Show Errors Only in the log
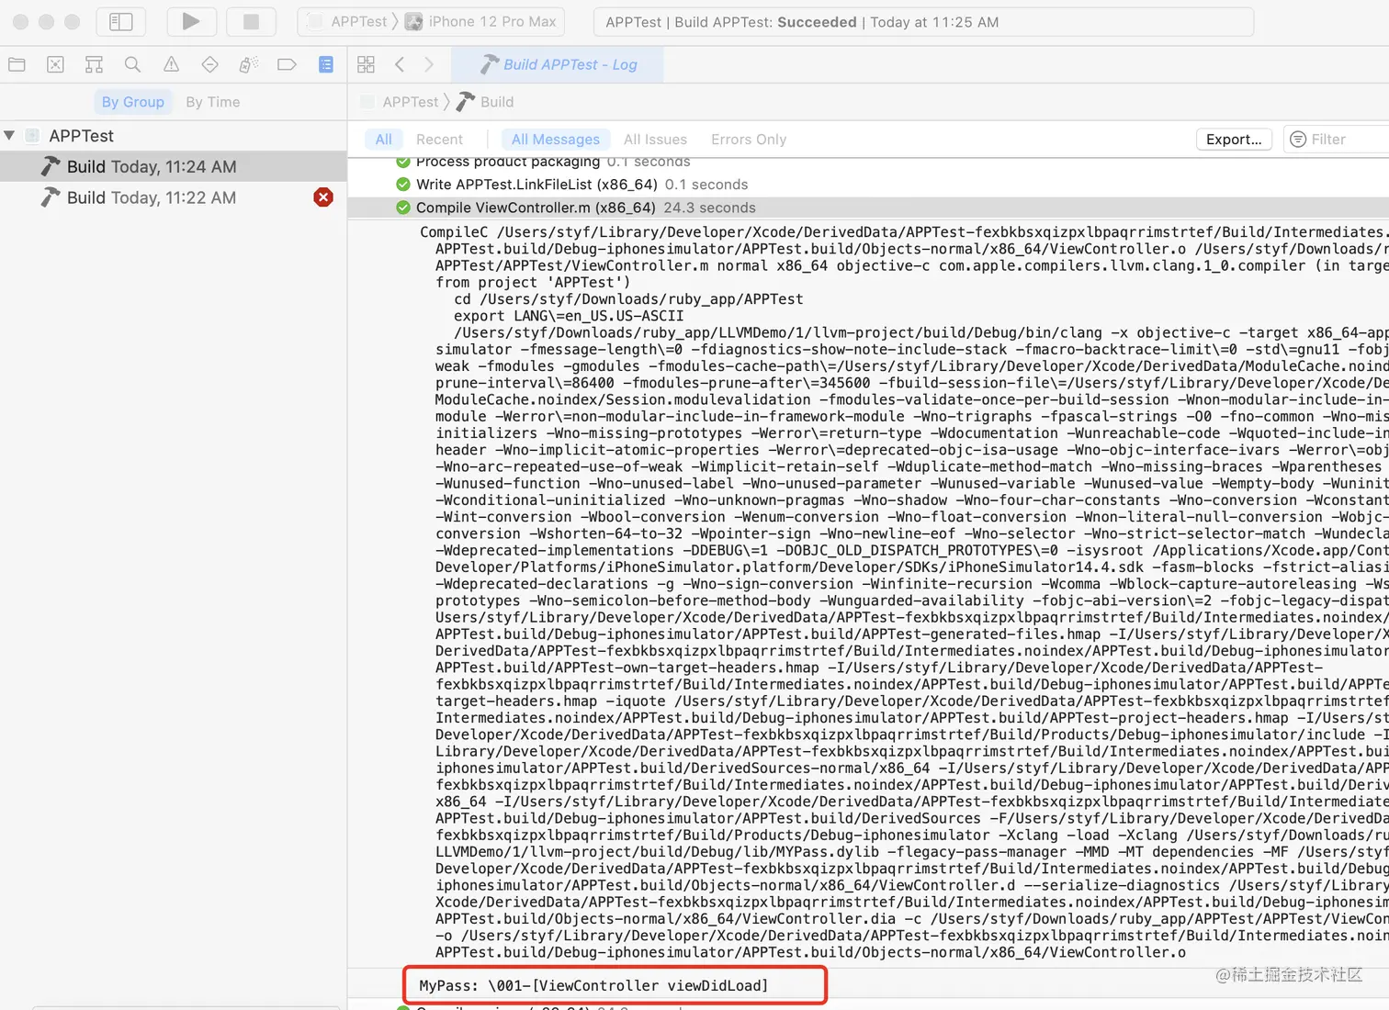This screenshot has height=1010, width=1389. [x=749, y=140]
